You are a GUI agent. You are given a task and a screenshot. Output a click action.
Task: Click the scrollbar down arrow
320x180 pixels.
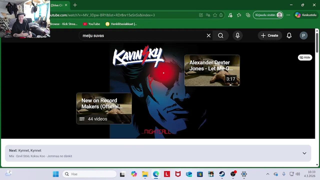tap(317, 165)
